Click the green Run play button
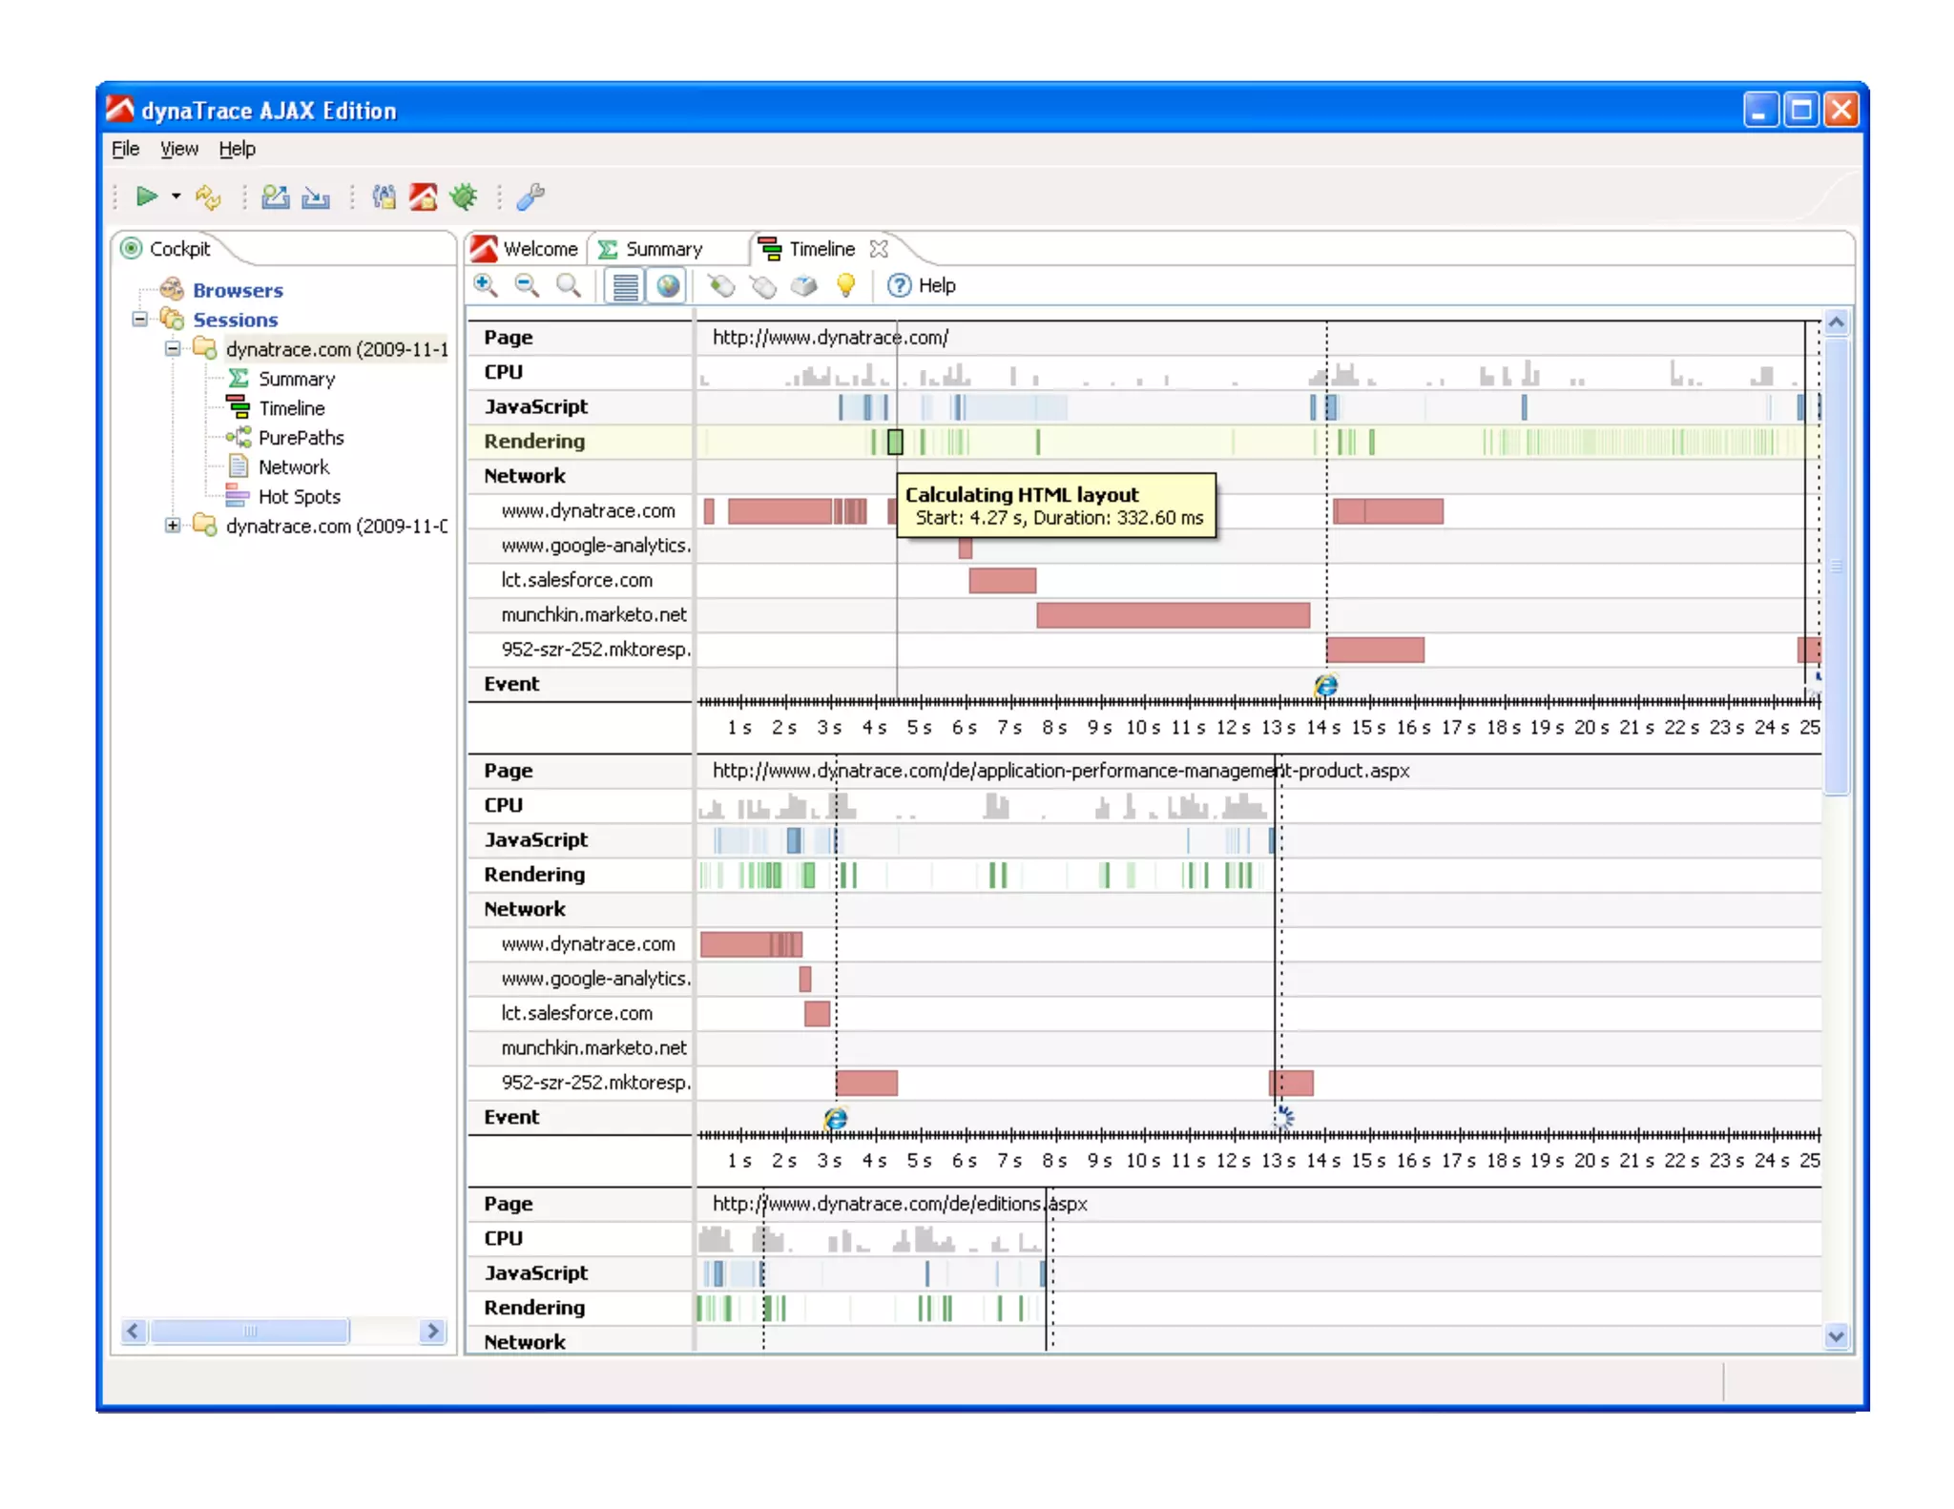1954x1509 pixels. pyautogui.click(x=146, y=196)
